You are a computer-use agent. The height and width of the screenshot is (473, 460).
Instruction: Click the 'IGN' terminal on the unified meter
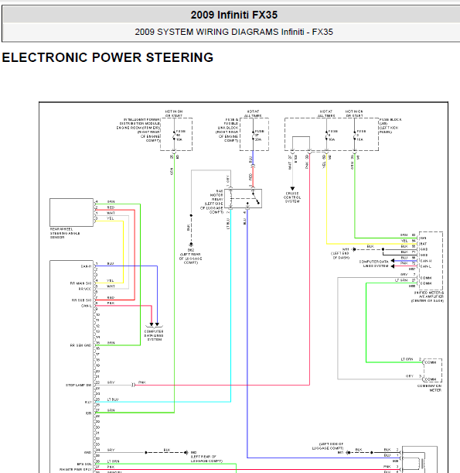[x=423, y=238]
